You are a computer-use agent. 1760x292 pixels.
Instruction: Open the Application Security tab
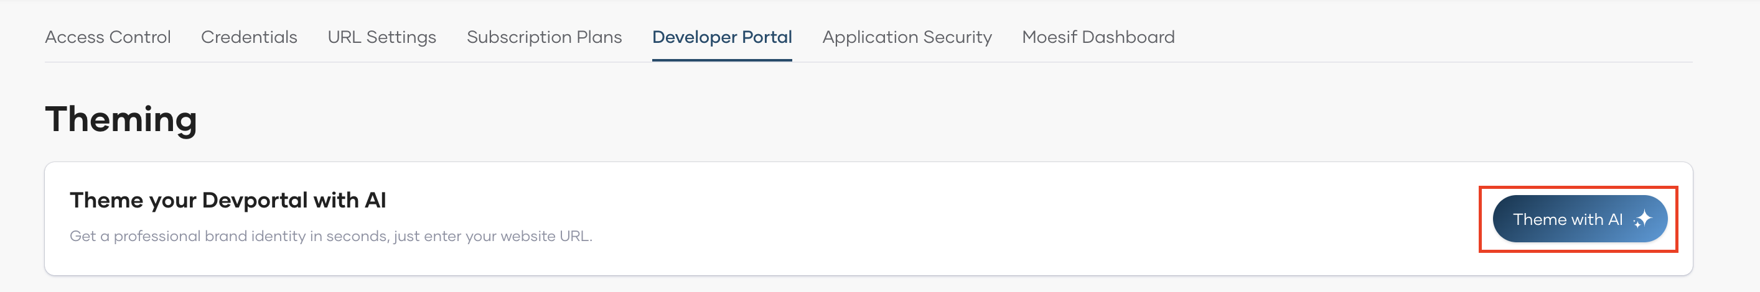pyautogui.click(x=907, y=37)
